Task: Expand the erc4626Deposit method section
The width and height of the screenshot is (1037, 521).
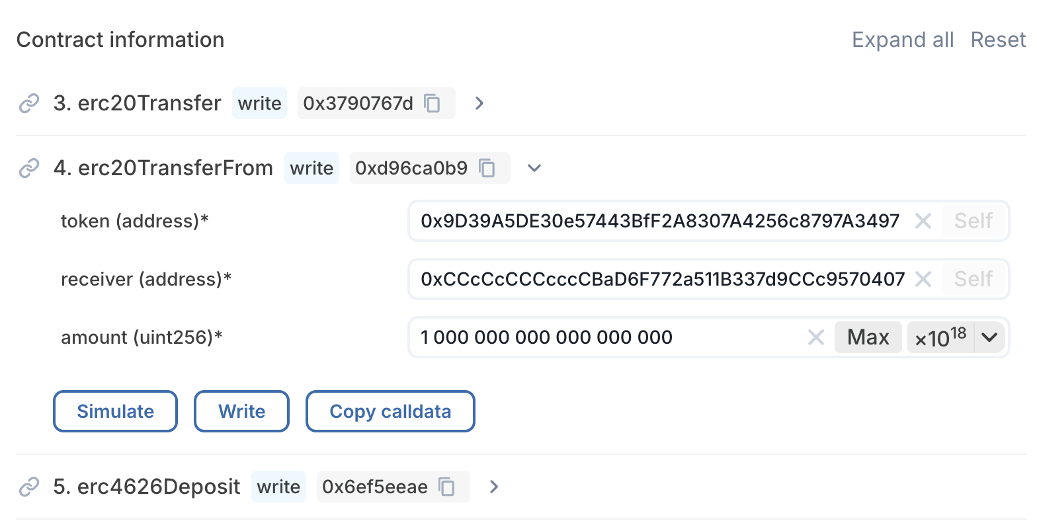Action: pos(494,487)
